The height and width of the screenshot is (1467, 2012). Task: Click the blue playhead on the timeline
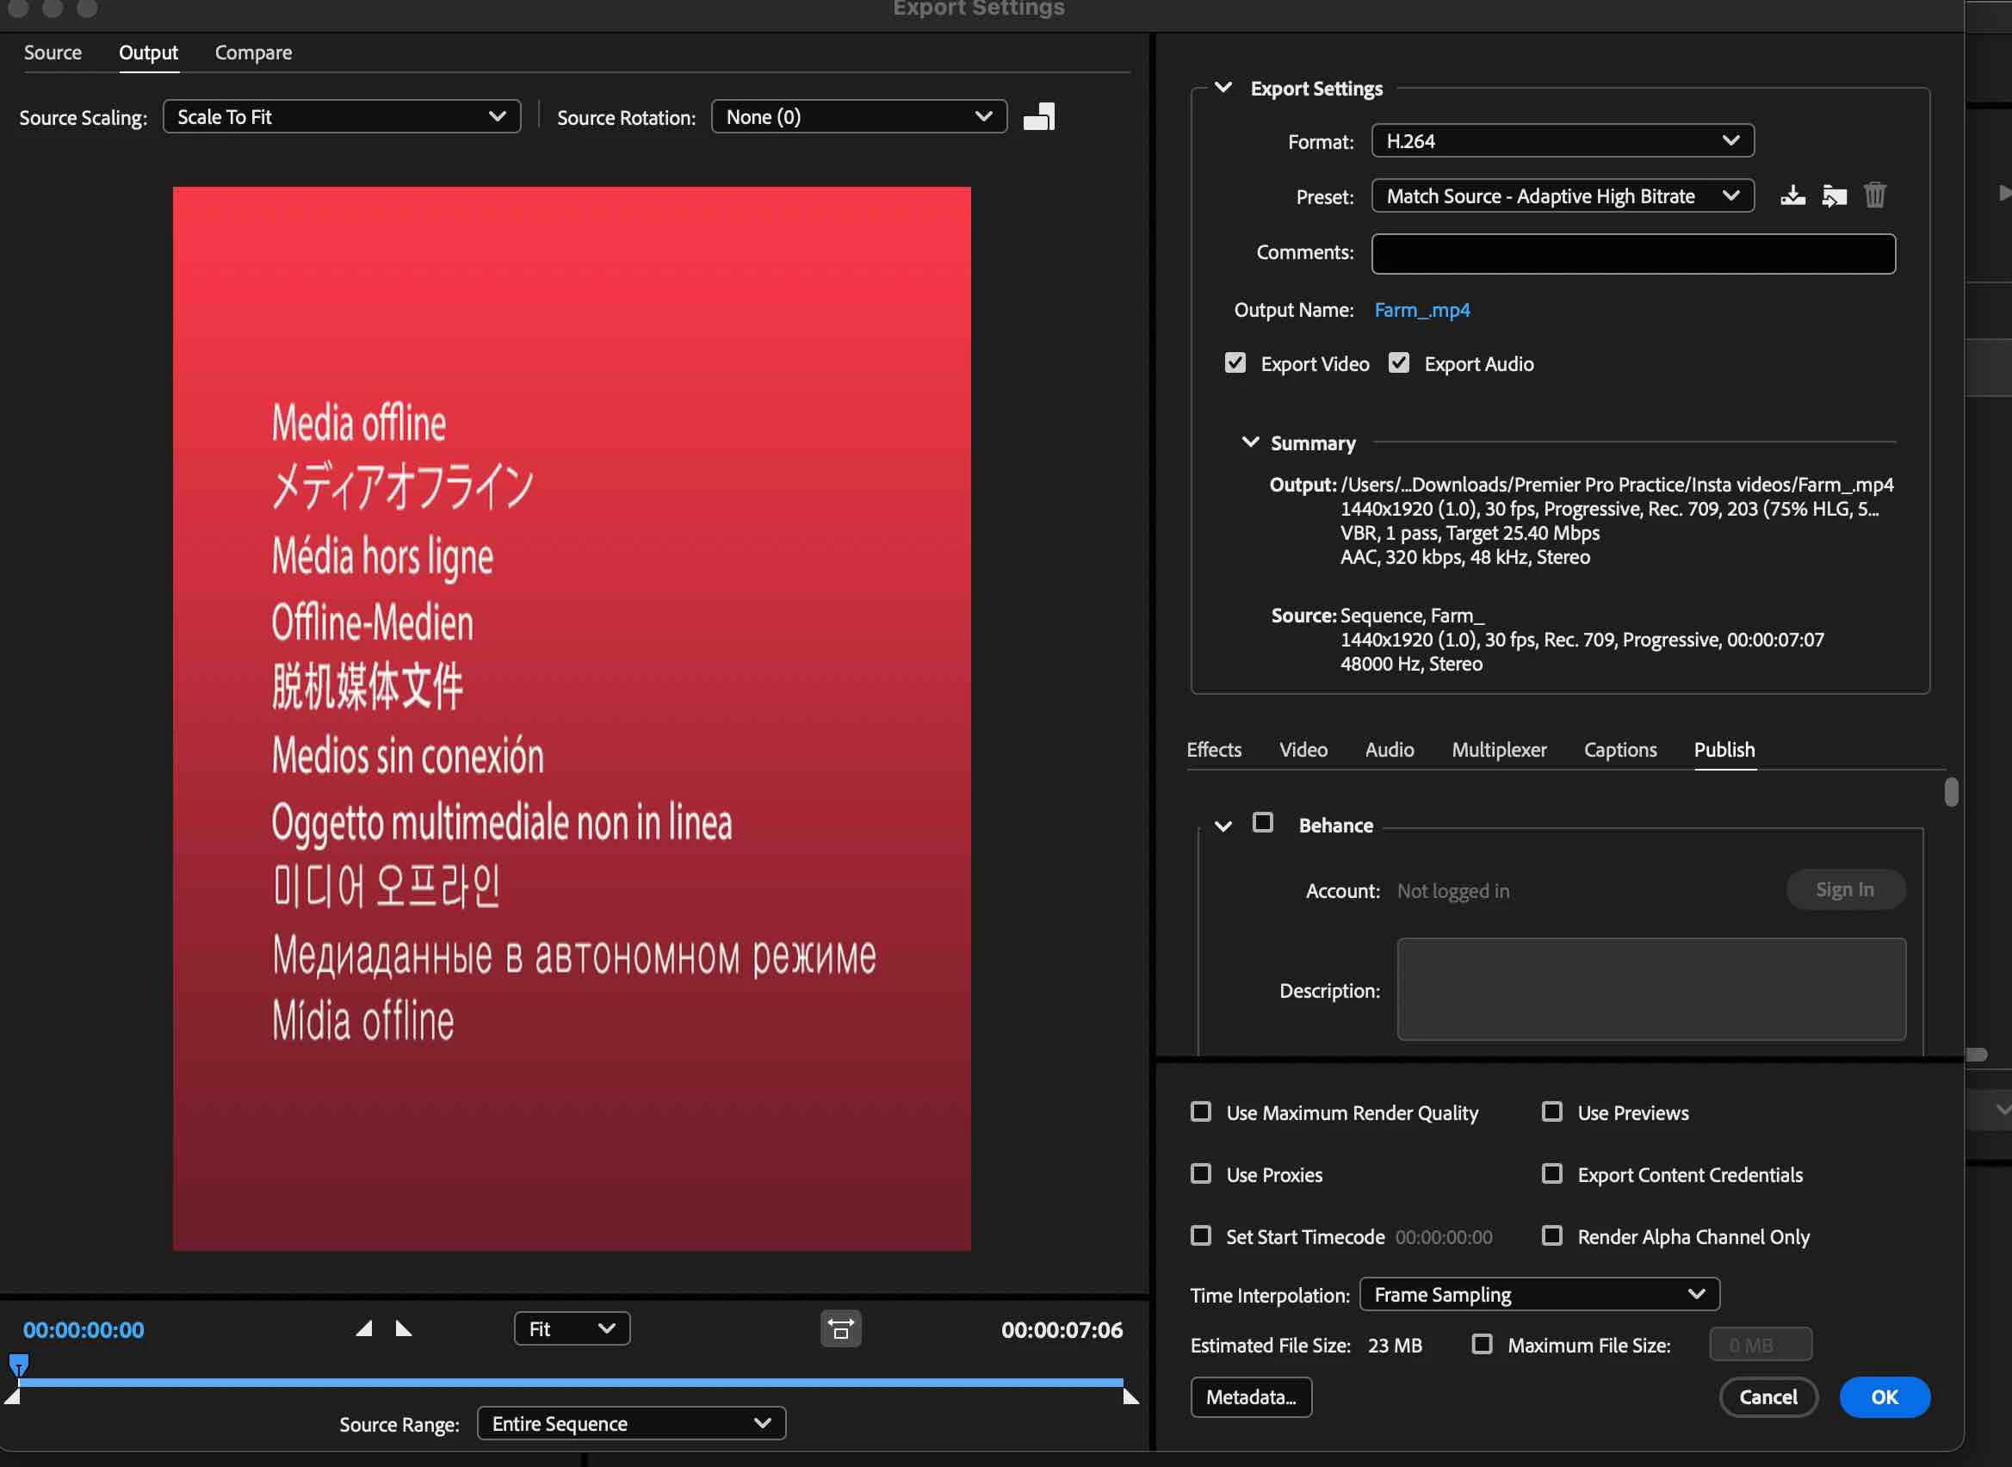pyautogui.click(x=19, y=1363)
